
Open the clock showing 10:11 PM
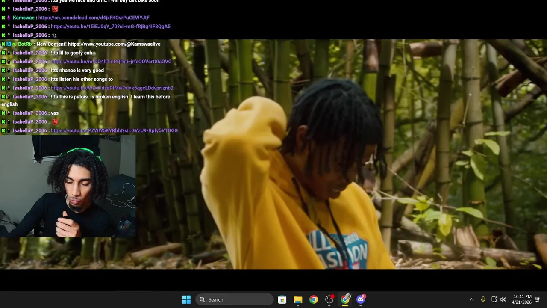(522, 299)
